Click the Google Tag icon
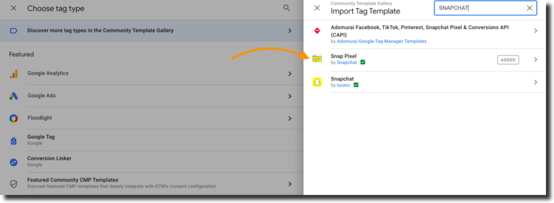Screen dimensions: 554x203 coord(14,140)
